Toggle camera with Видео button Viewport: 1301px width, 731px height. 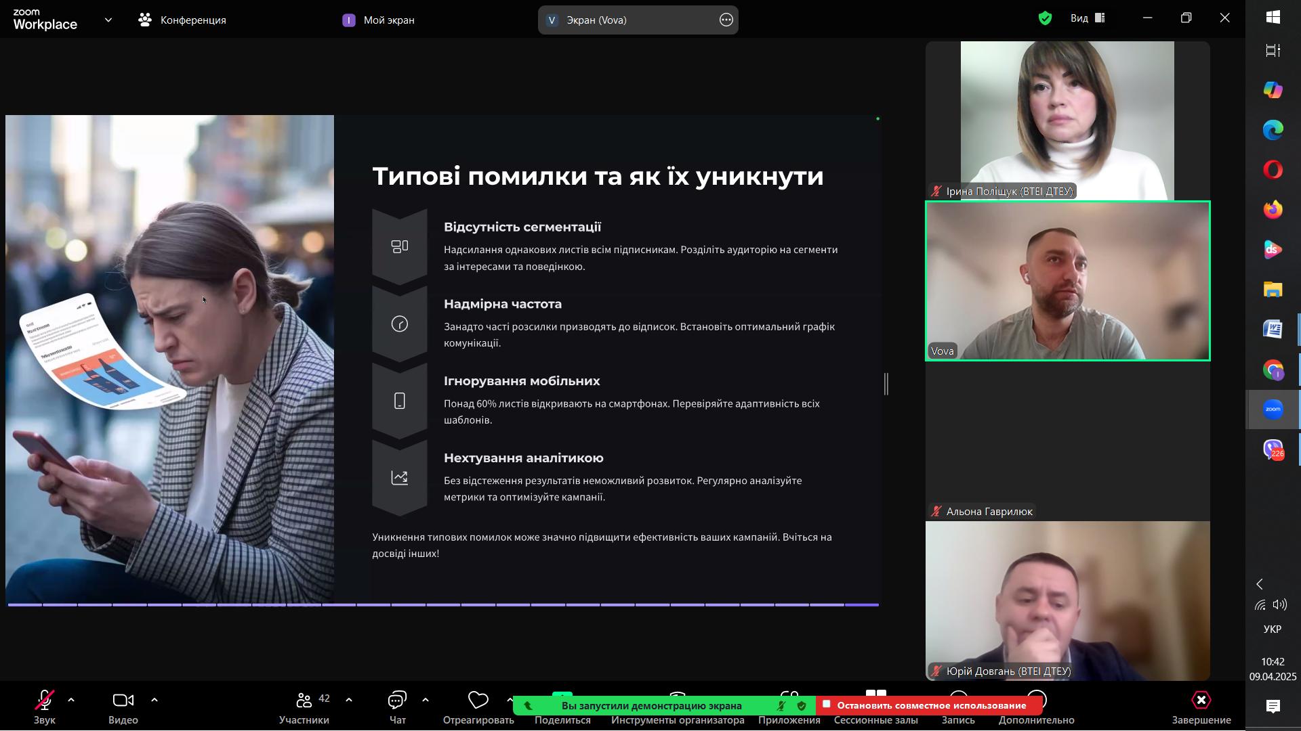123,701
